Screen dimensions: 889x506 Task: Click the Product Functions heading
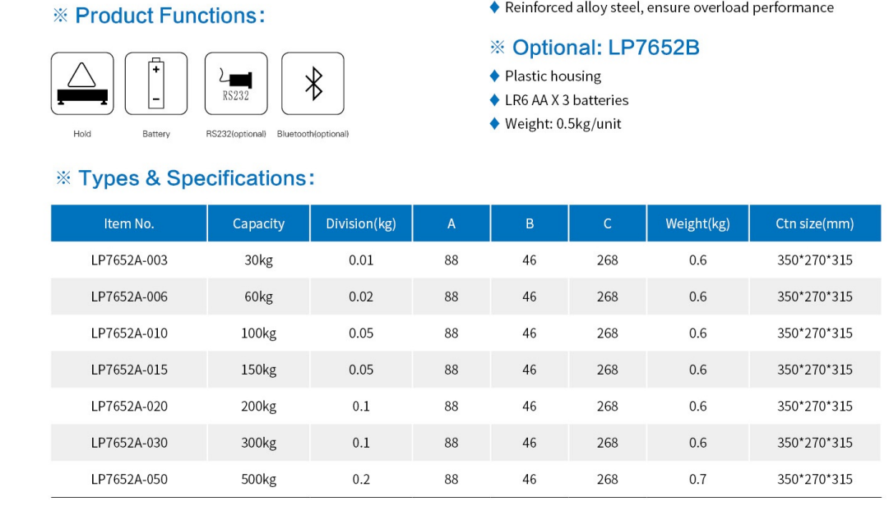[x=169, y=16]
